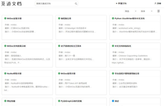The width and height of the screenshot is (165, 106).
Task: Click green dot beside Nuitka帮助手册
Action: [x=5, y=73]
